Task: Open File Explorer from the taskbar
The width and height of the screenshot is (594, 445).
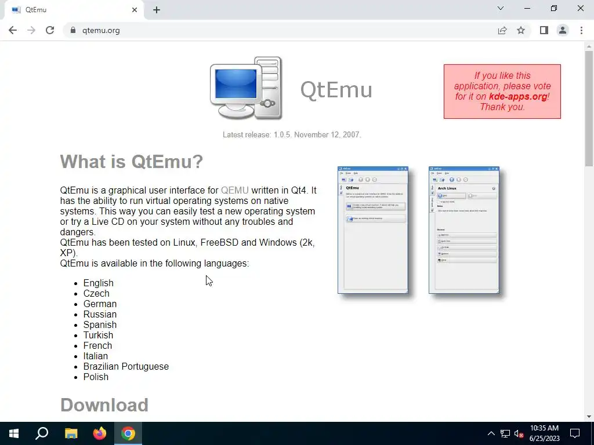Action: pyautogui.click(x=71, y=433)
